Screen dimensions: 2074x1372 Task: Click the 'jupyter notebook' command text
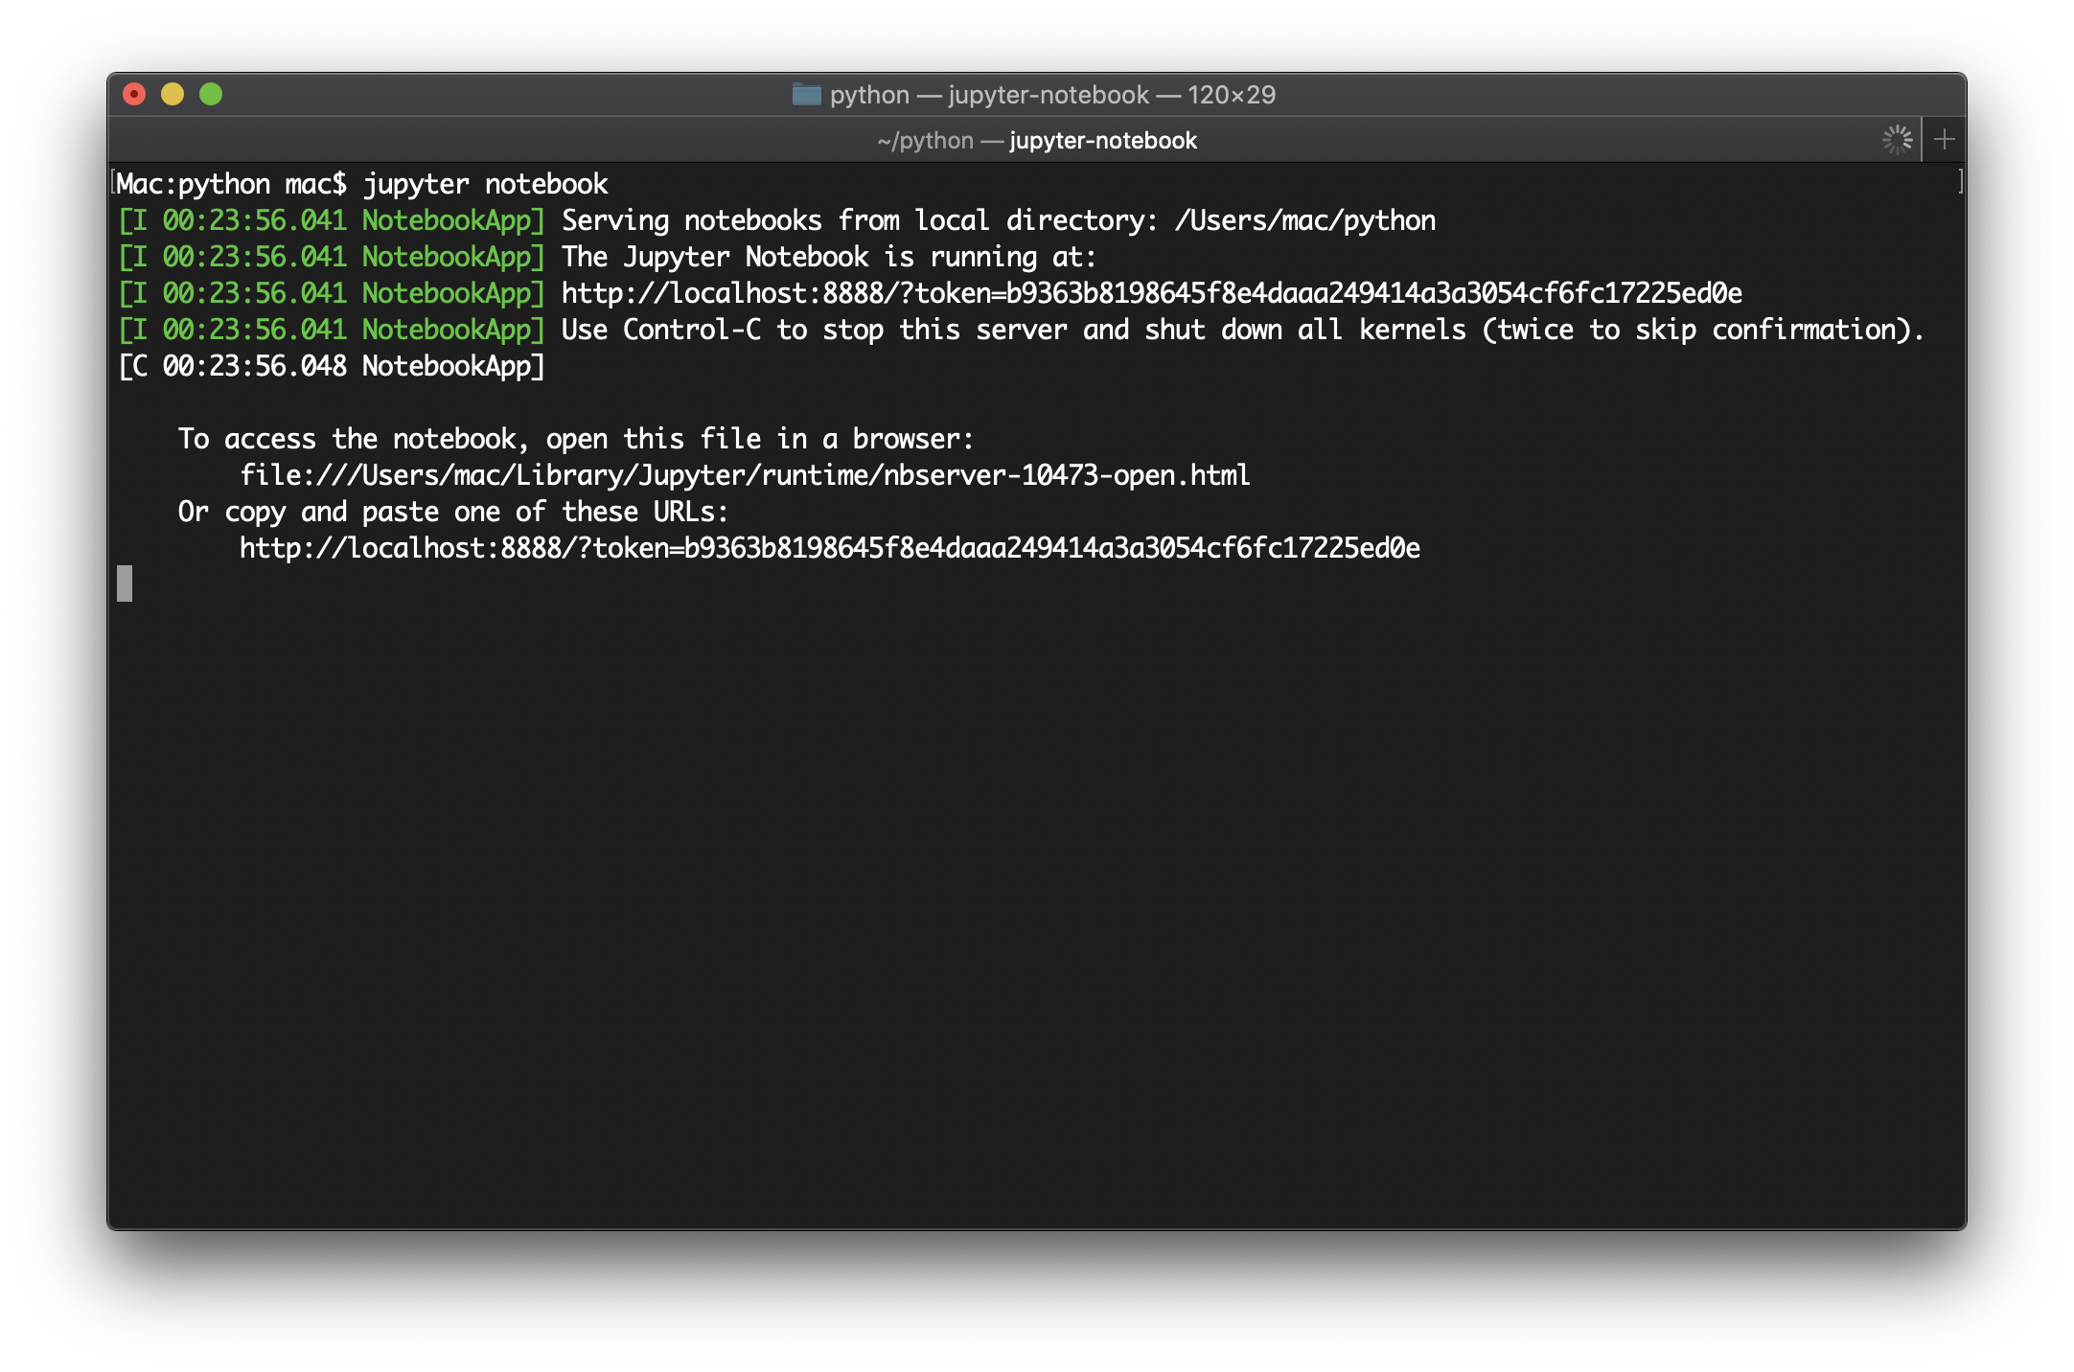(x=486, y=184)
